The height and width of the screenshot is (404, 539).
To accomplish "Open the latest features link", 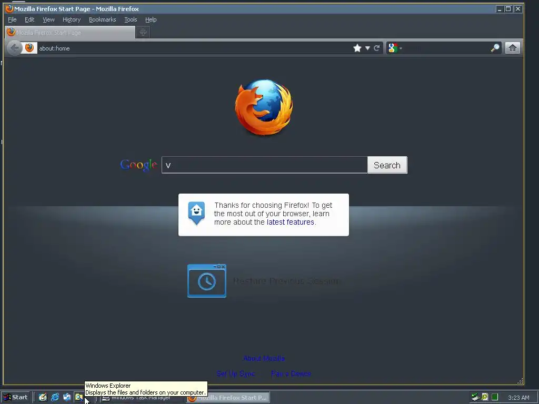I will (x=290, y=222).
